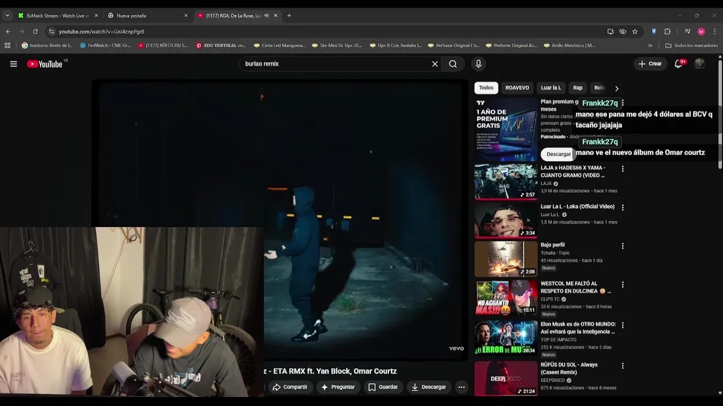Open the Bajo perfil video thumbnail
The width and height of the screenshot is (723, 406).
click(506, 259)
